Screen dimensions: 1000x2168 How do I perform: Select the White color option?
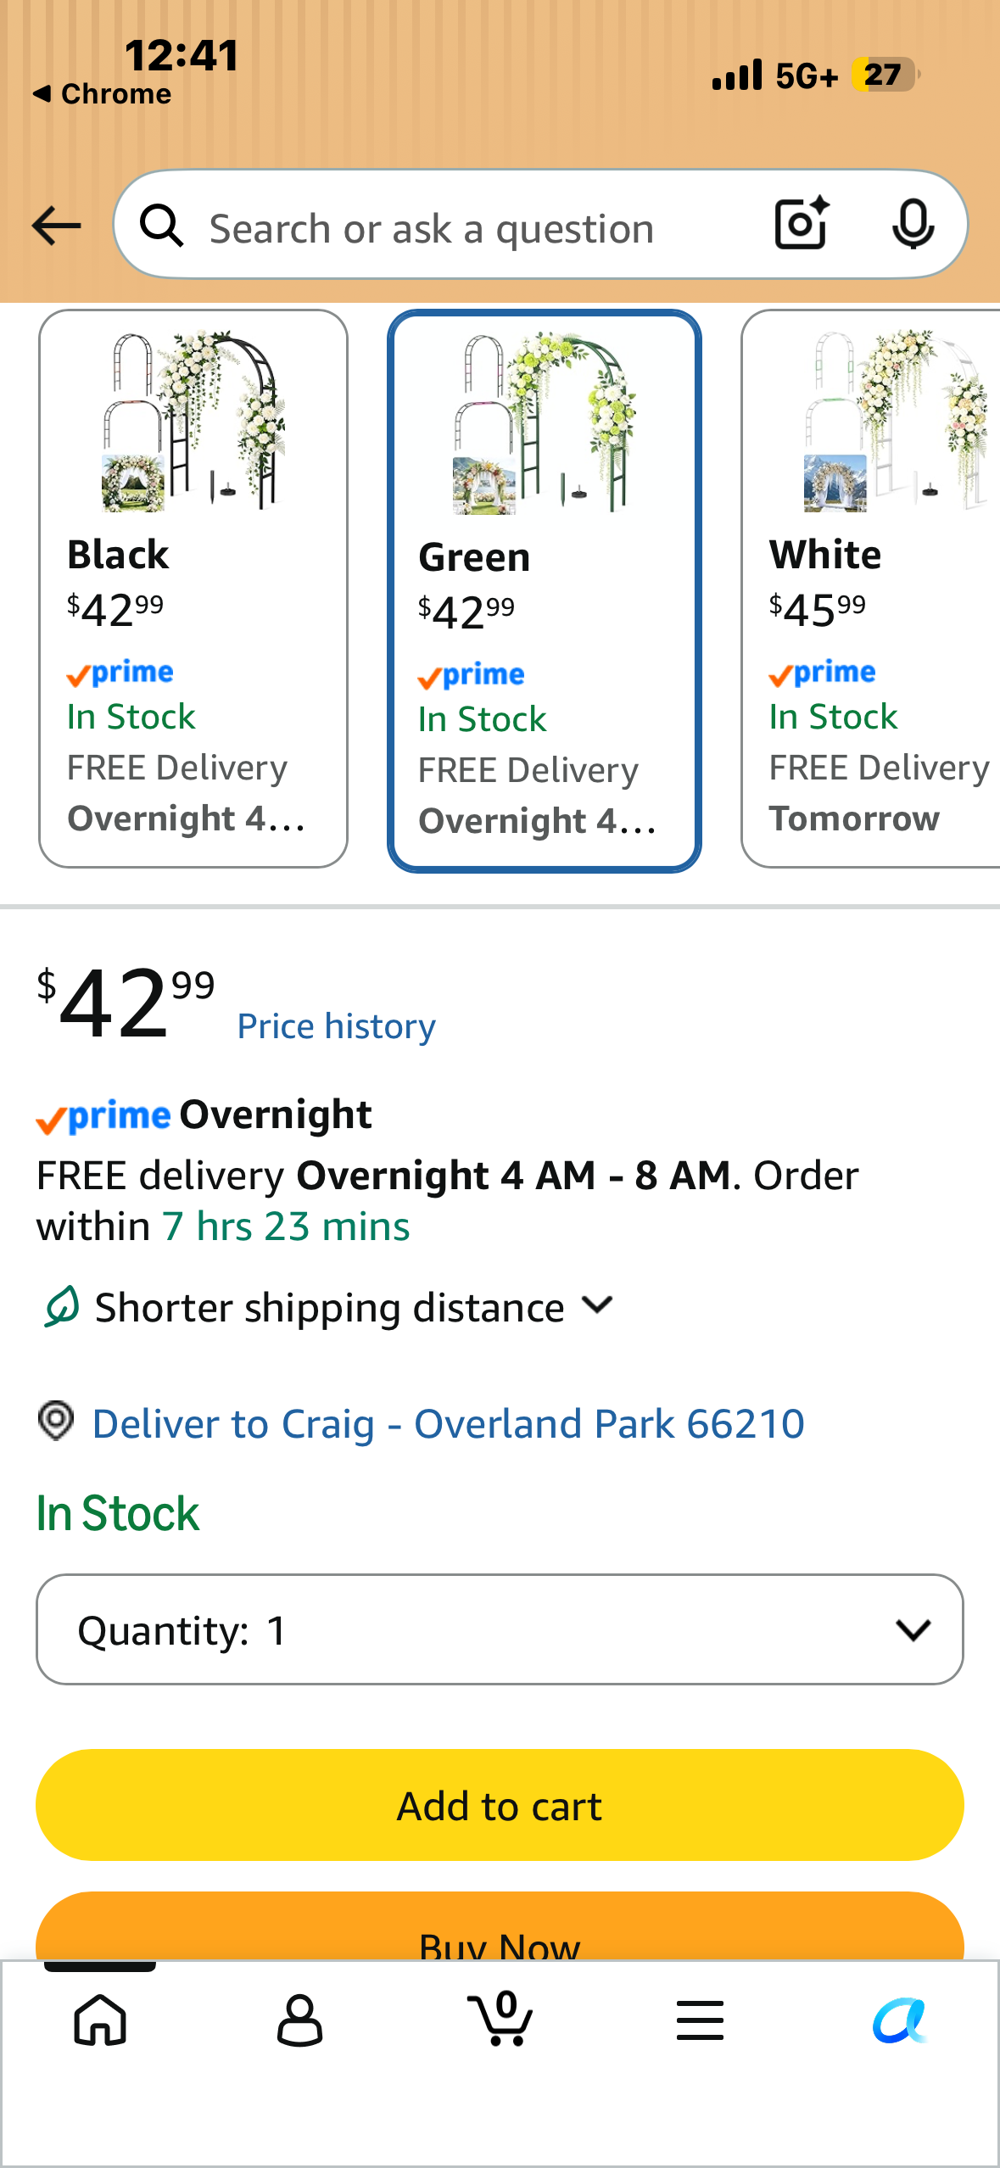coord(871,589)
